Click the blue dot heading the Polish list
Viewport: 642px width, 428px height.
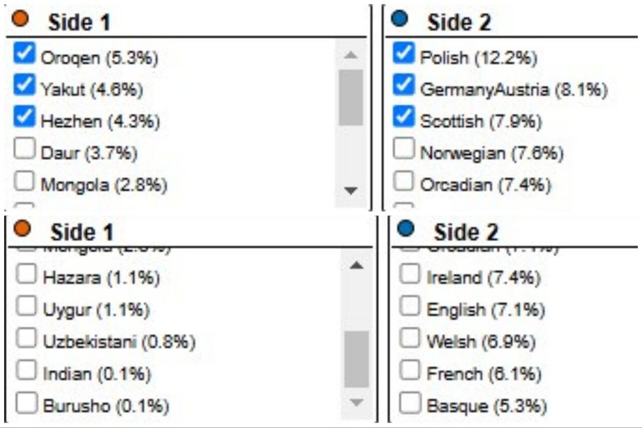coord(400,20)
